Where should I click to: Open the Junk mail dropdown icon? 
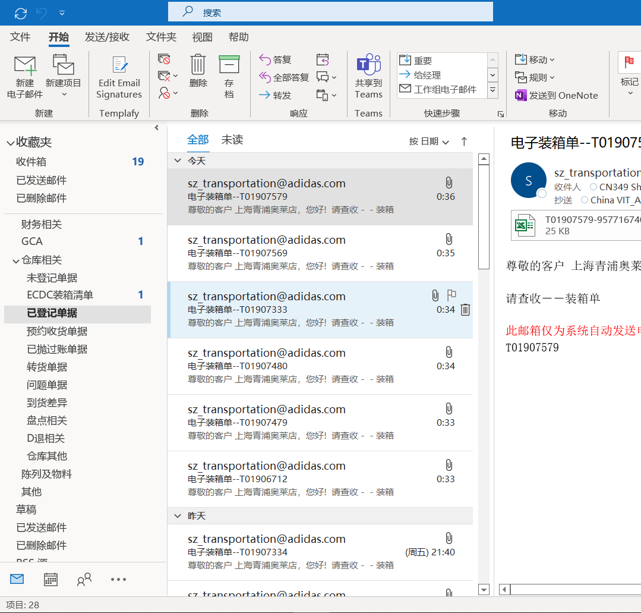(167, 93)
